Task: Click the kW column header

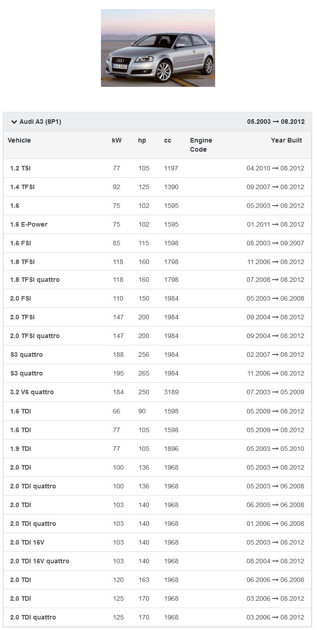Action: point(117,140)
